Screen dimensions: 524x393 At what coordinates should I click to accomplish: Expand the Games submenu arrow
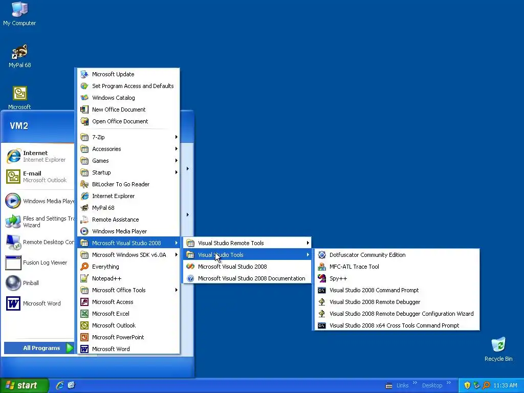[176, 160]
